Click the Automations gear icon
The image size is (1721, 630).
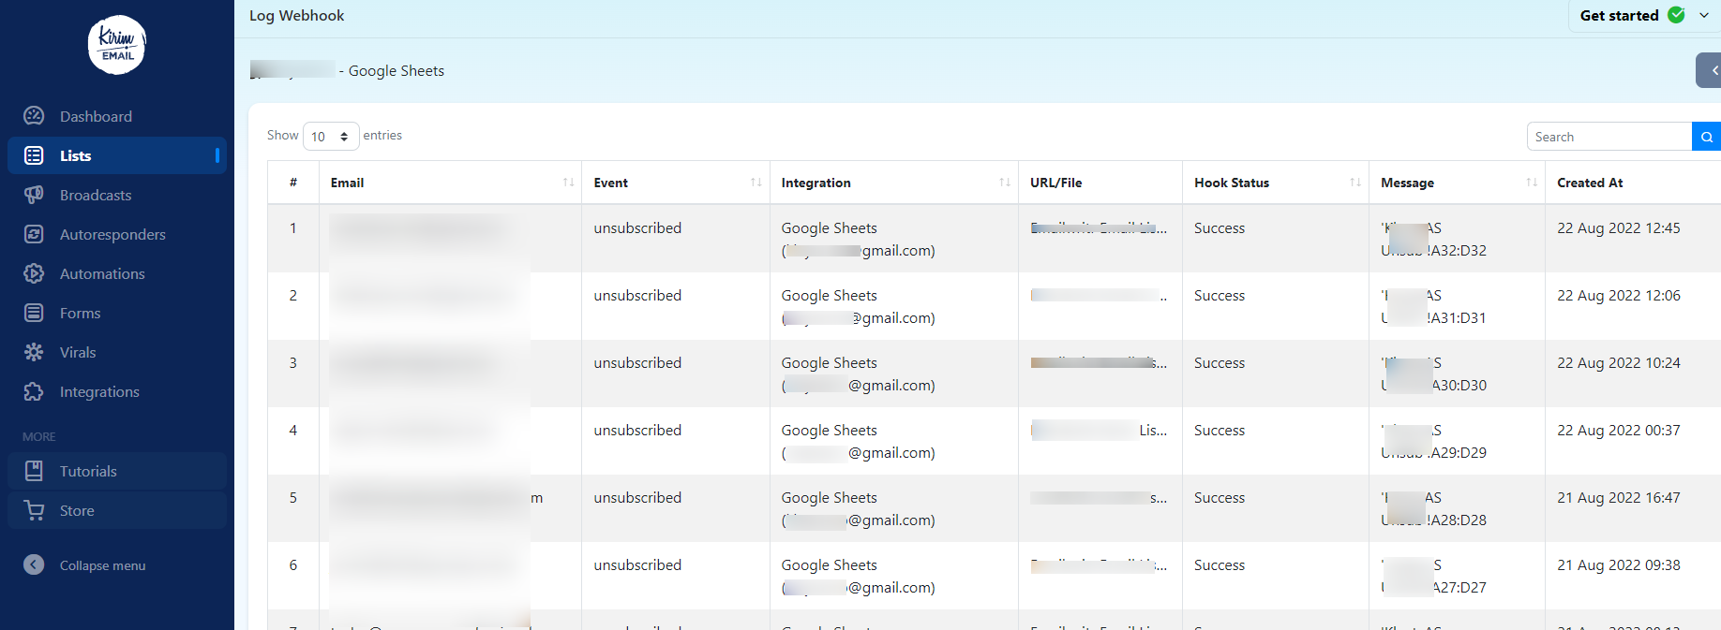pyautogui.click(x=34, y=273)
